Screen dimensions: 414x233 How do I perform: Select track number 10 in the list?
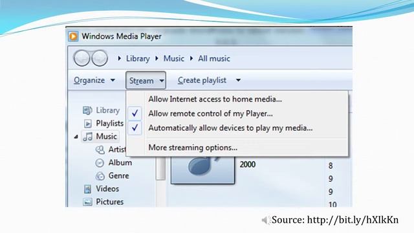[332, 205]
